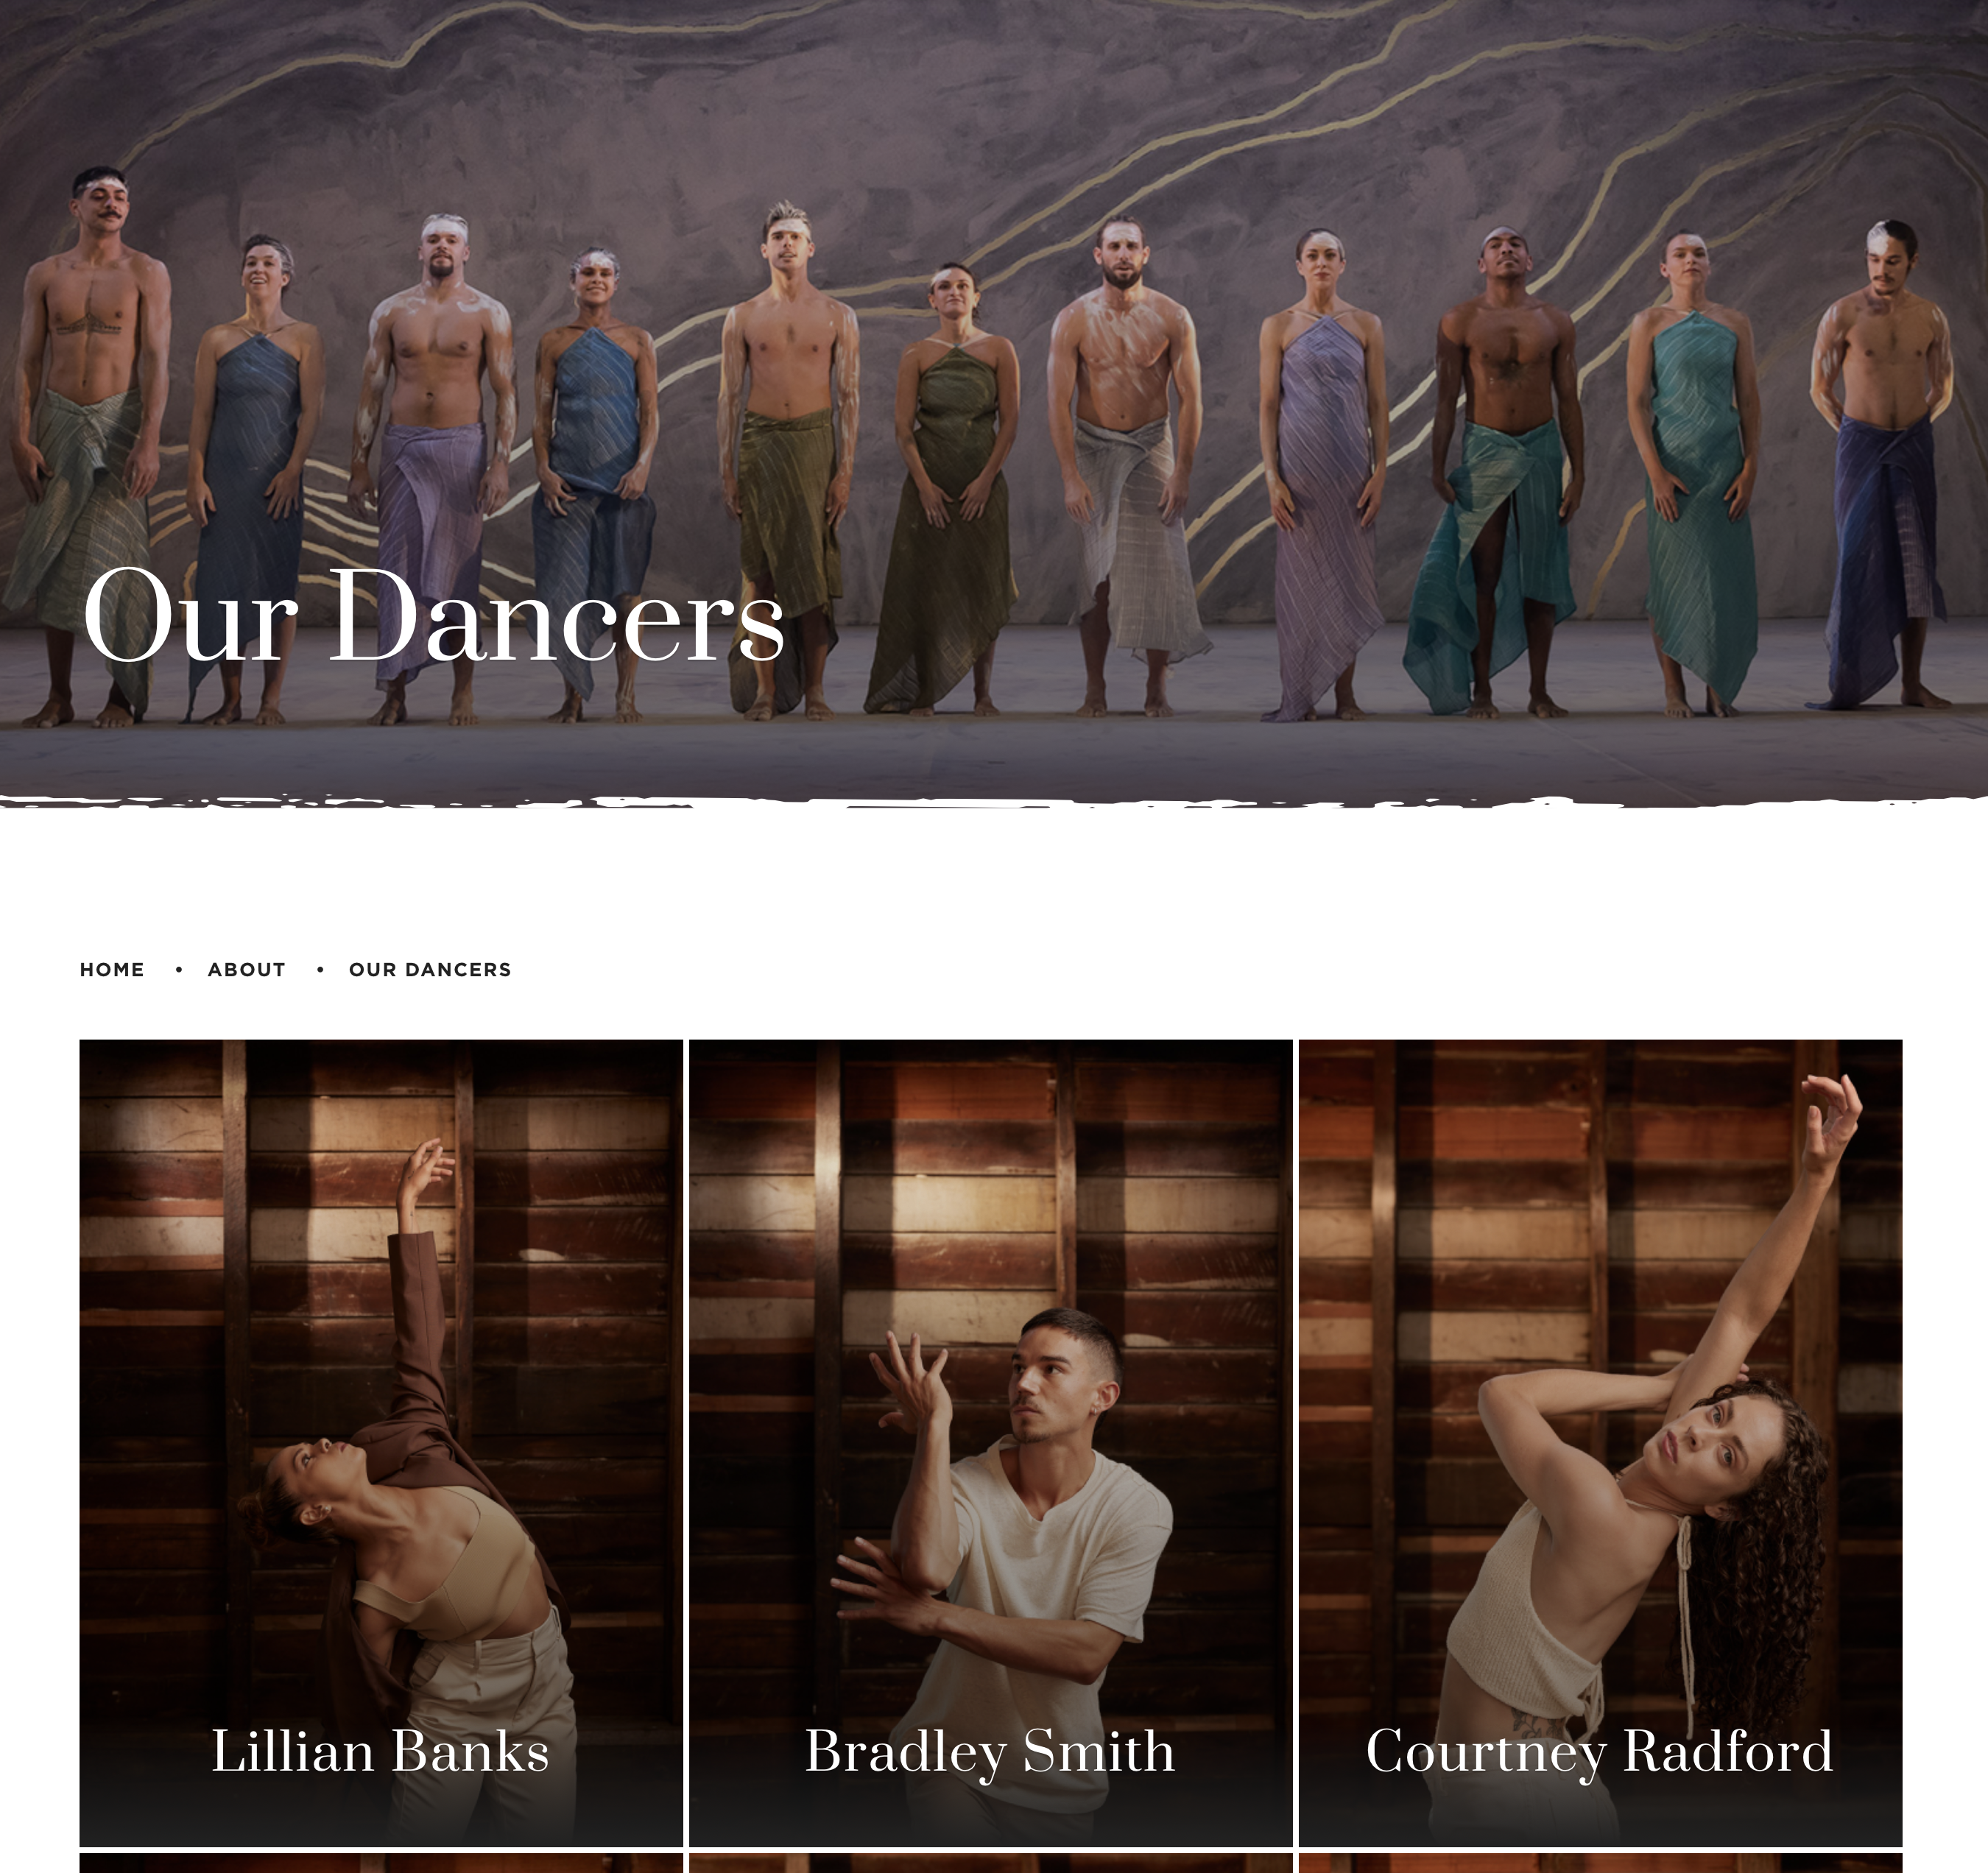This screenshot has width=1988, height=1873.
Task: Click the partially visible card below Bradley Smith
Action: (991, 1863)
